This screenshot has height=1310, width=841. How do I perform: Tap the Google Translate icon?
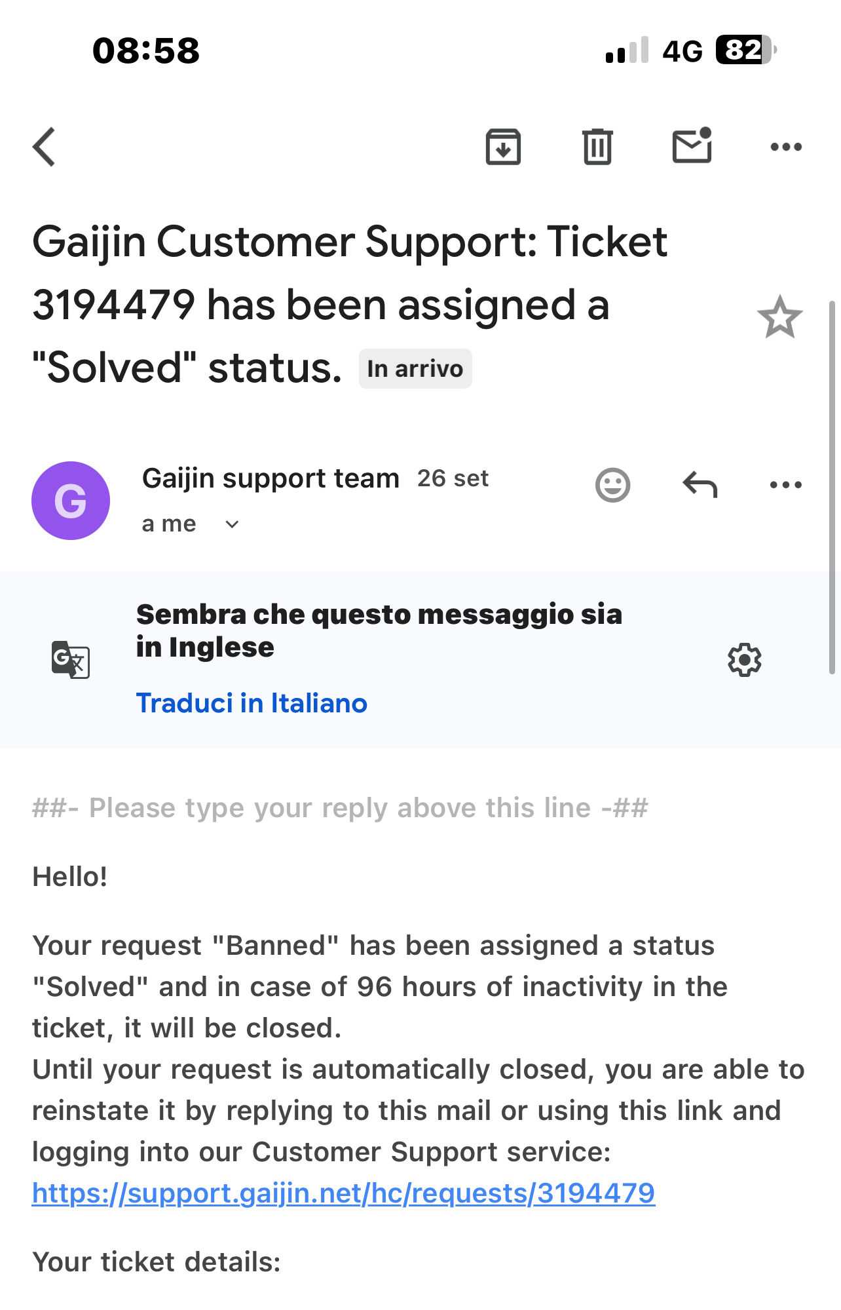click(x=71, y=659)
